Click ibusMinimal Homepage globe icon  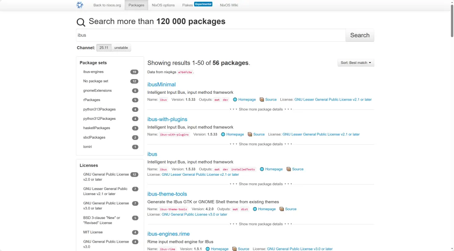click(235, 100)
